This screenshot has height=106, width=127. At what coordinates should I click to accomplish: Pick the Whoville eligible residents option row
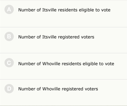point(63,66)
